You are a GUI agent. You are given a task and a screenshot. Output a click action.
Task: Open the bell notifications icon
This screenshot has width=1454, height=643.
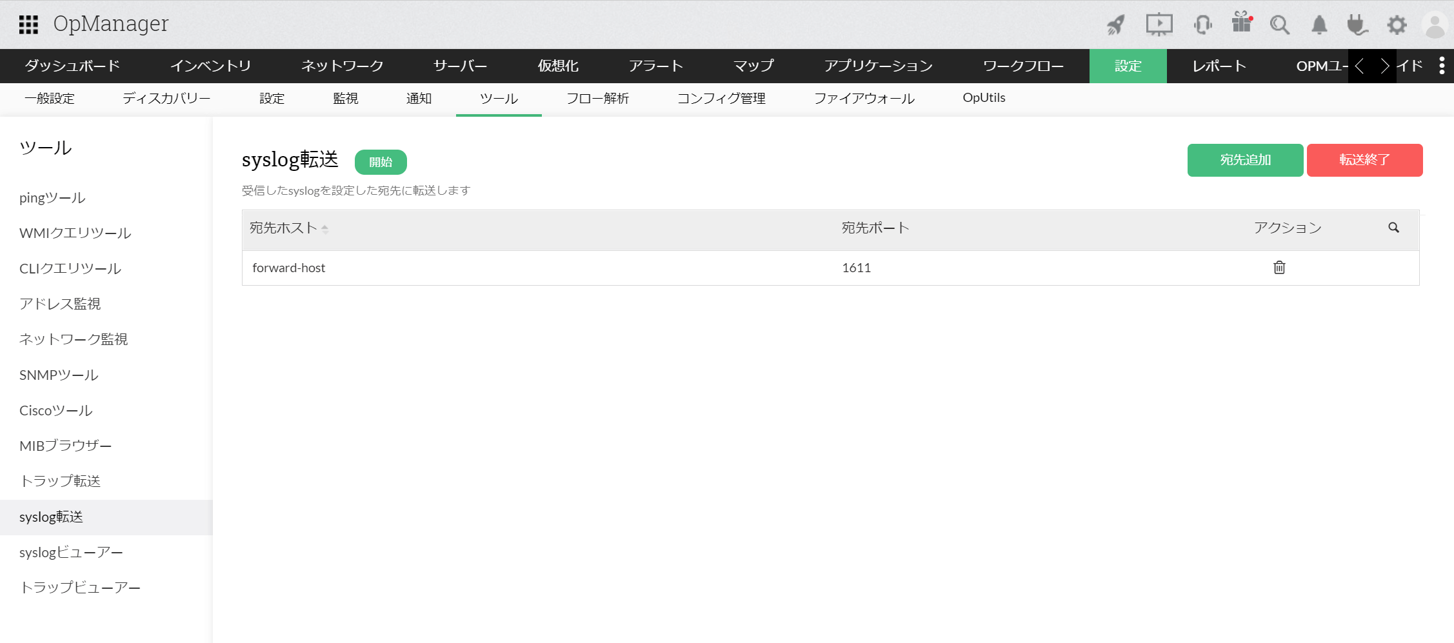(1319, 25)
